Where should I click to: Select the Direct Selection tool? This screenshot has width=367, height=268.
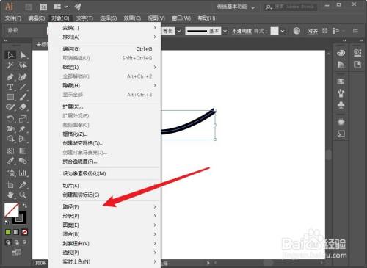coord(23,55)
